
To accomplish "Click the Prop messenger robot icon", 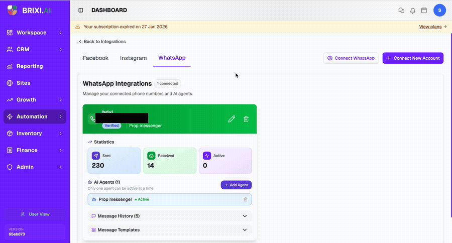I will [94, 199].
